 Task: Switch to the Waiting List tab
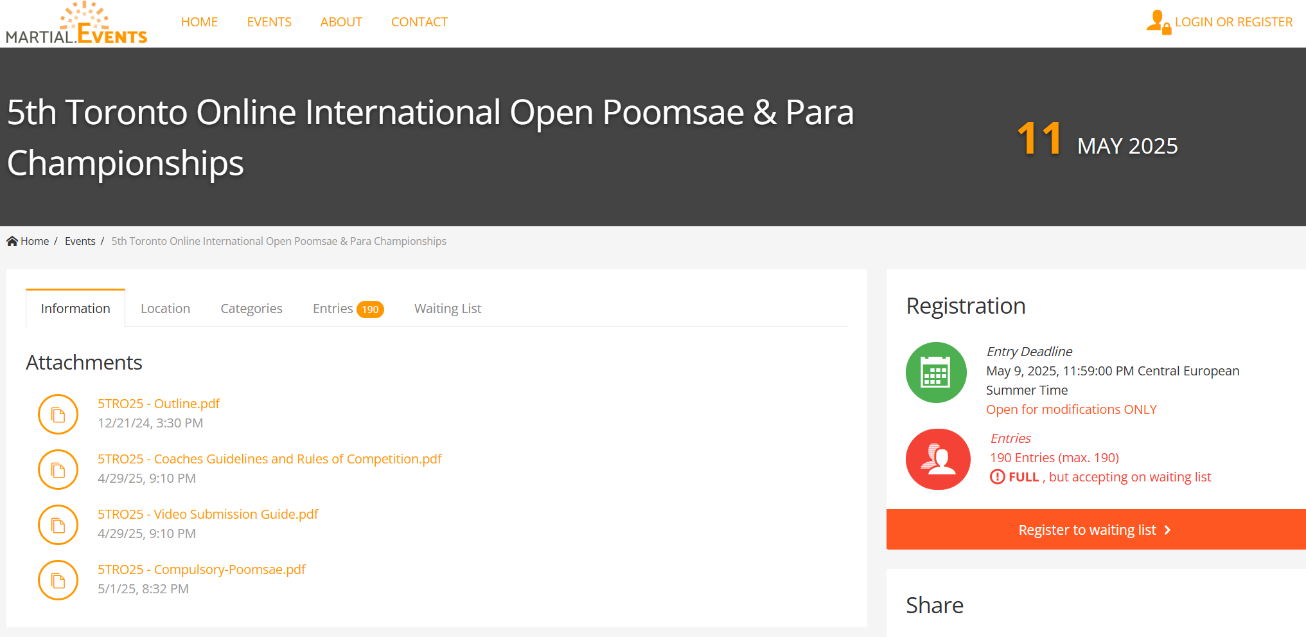[x=448, y=309]
